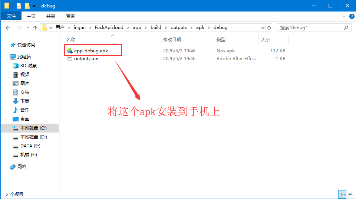Open the 共享 ribbon tab
The height and width of the screenshot is (199, 356).
click(x=51, y=16)
